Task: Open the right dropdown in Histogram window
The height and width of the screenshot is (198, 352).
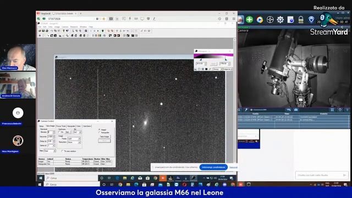Action: click(x=228, y=69)
